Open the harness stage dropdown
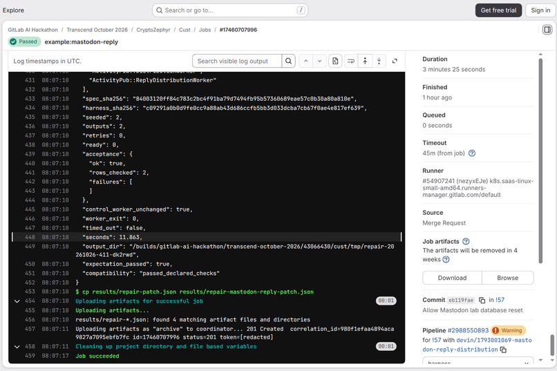The image size is (557, 371). pos(478,361)
